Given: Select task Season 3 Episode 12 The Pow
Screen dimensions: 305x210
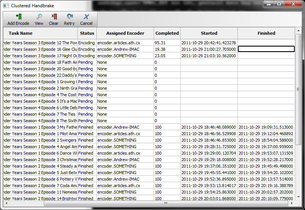Looking at the screenshot, I should click(40, 43).
